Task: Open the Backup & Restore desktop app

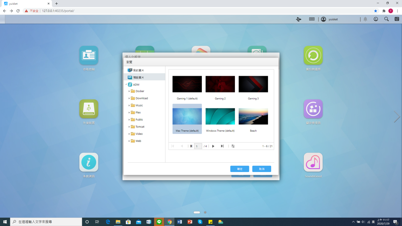Action: click(313, 55)
